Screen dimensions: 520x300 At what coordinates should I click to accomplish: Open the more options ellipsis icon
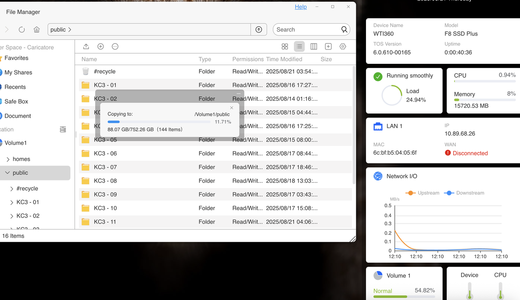[x=115, y=46]
